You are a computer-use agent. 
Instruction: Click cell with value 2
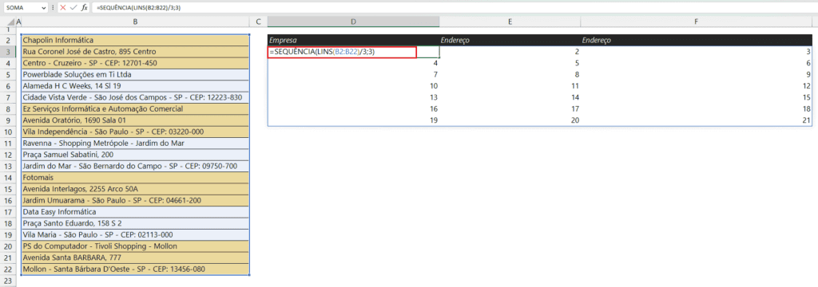tap(510, 52)
